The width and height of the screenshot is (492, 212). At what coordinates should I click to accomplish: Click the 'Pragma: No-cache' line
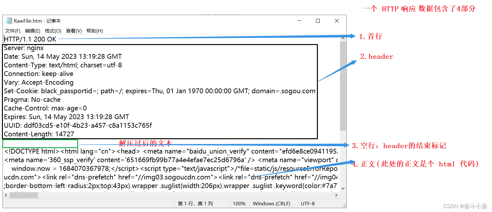point(32,100)
